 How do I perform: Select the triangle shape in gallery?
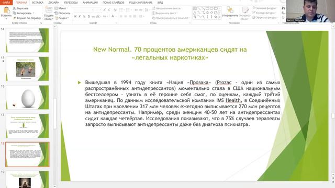point(195,13)
